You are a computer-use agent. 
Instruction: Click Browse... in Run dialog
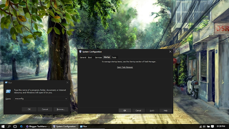tap(60, 109)
